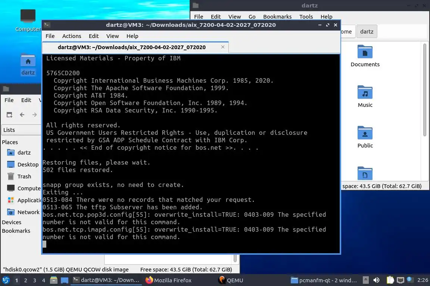The width and height of the screenshot is (430, 286).
Task: Click the Free space status text in the dartz window
Action: (x=382, y=186)
